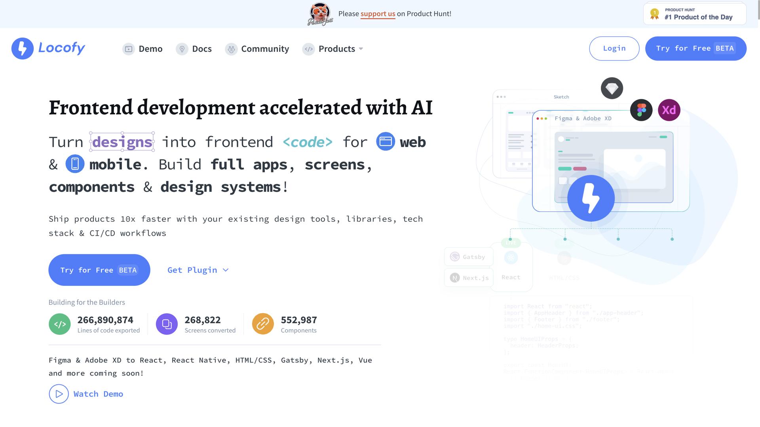The height and width of the screenshot is (427, 760).
Task: Click header Try for Free BETA button
Action: pyautogui.click(x=695, y=49)
